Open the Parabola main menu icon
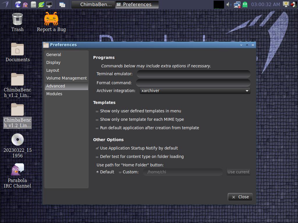 (6, 4)
